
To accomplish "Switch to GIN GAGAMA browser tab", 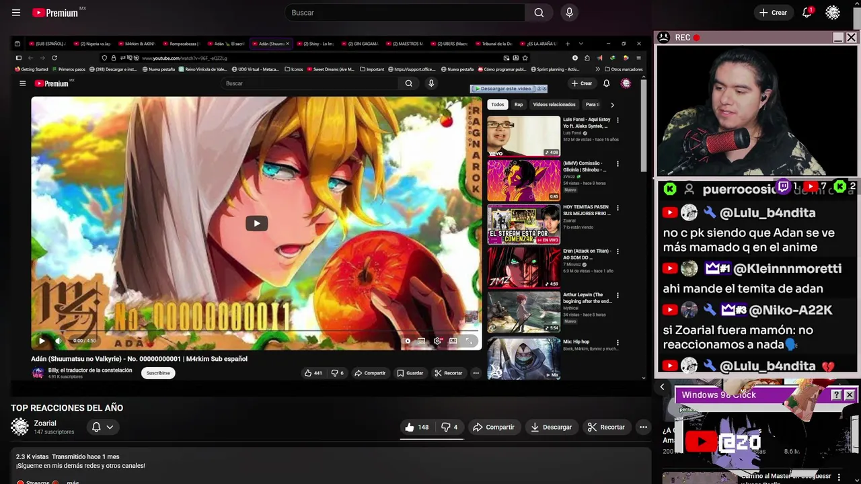I will [x=361, y=44].
